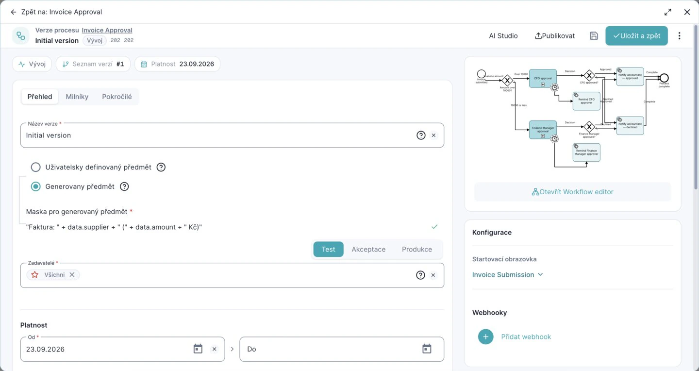Remove the Všichni chip

(72, 275)
